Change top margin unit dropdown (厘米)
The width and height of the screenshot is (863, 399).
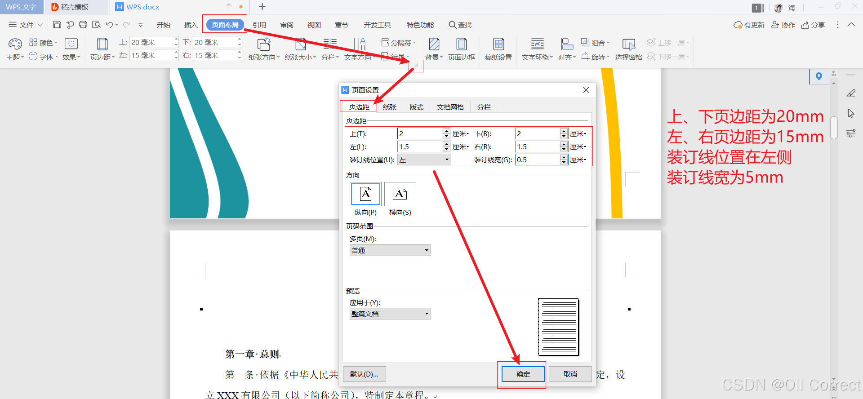tap(461, 133)
